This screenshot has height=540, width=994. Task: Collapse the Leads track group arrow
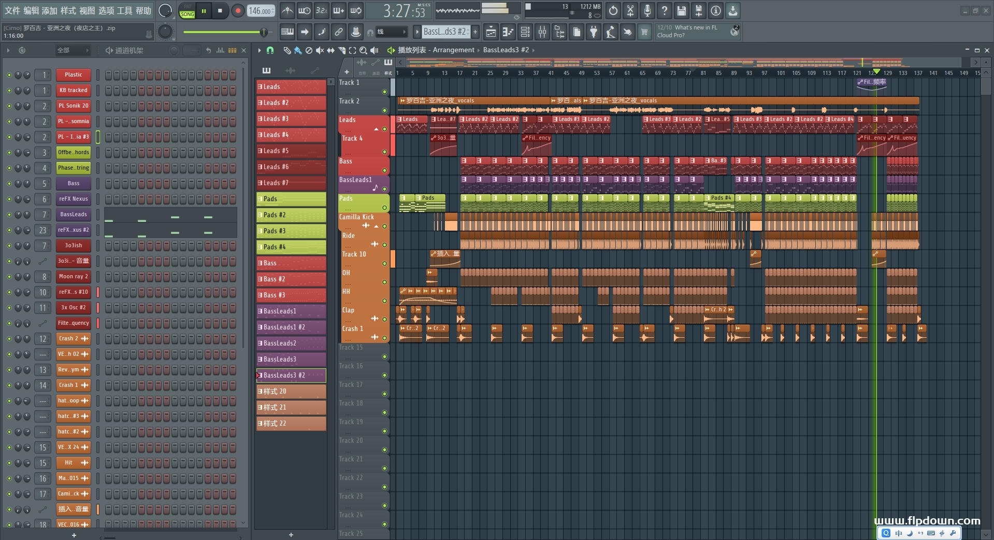click(376, 129)
